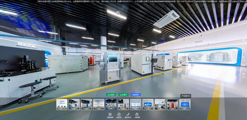Load the 产品展示8 scene thumbnail
Viewport: 247px width, 120px height.
click(160, 105)
